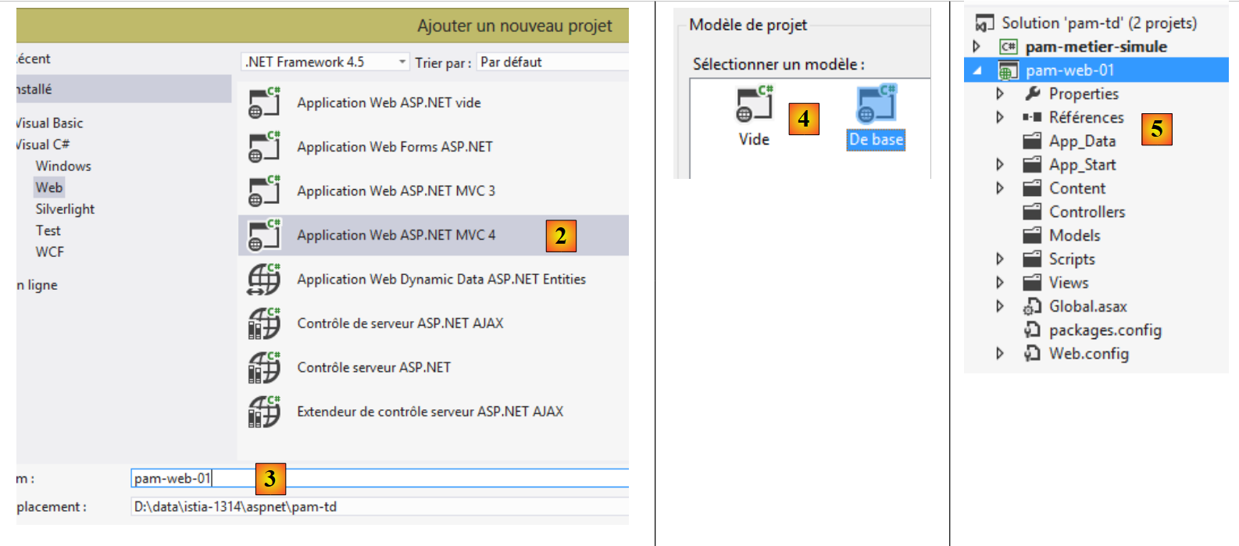This screenshot has height=546, width=1239.
Task: Expand the Views folder
Action: coord(1000,283)
